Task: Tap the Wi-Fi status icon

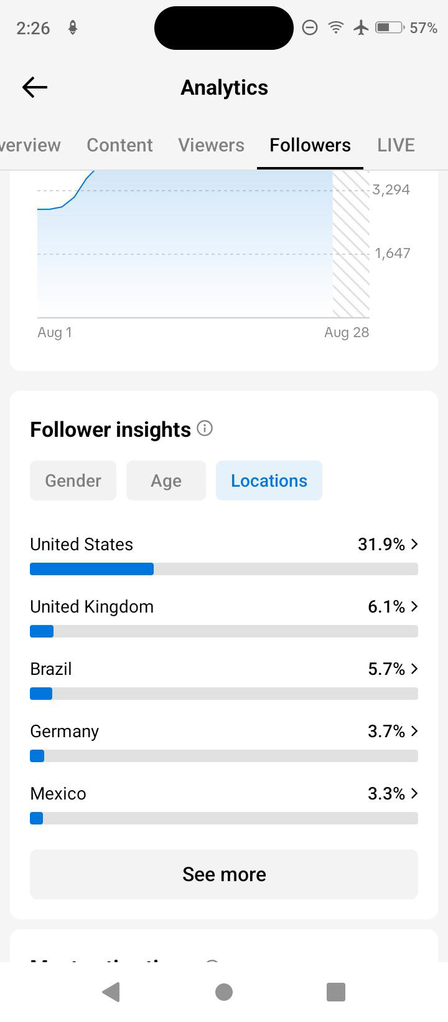Action: [x=336, y=27]
